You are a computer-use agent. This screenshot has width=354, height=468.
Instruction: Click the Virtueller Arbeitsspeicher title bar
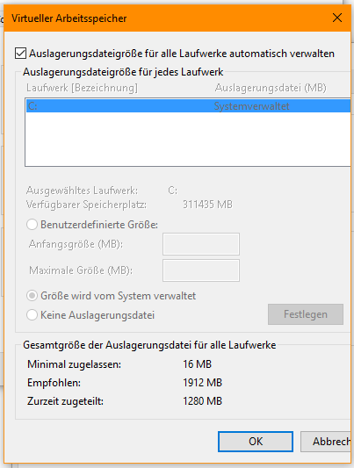[167, 18]
